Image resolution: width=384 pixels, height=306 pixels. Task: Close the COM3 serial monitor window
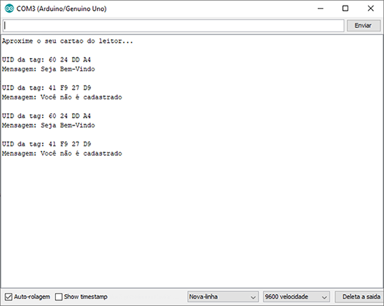(371, 8)
